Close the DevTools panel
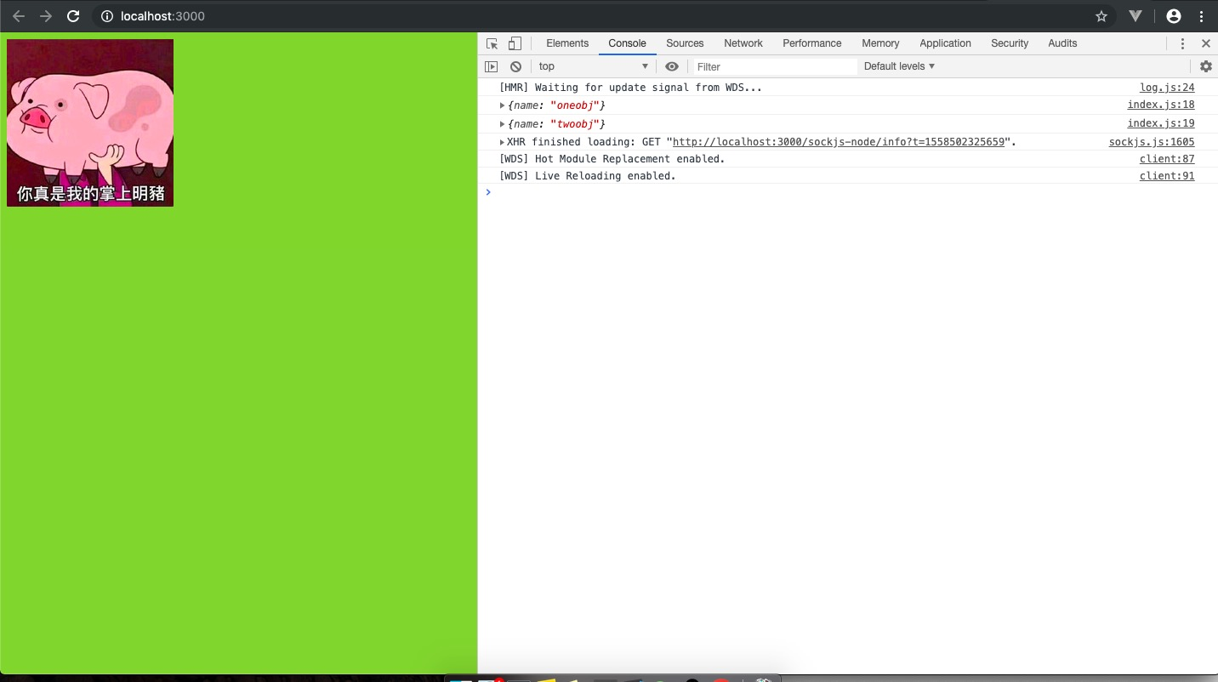Viewport: 1218px width, 682px height. click(1205, 43)
